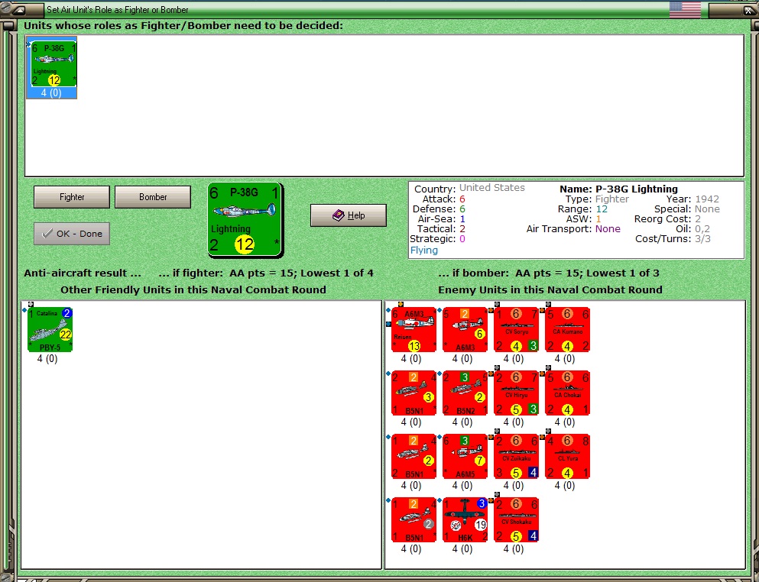This screenshot has width=759, height=582.
Task: Select the B5N1 counter with yellow range 2
Action: click(x=414, y=456)
